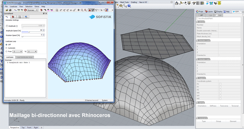This screenshot has width=244, height=129.
Task: Click the anvil-shaped icon in top-right toolbar
Action: [x=194, y=3]
